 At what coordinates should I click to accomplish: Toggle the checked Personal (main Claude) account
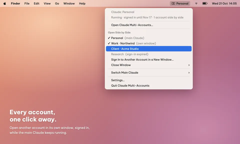(149, 38)
